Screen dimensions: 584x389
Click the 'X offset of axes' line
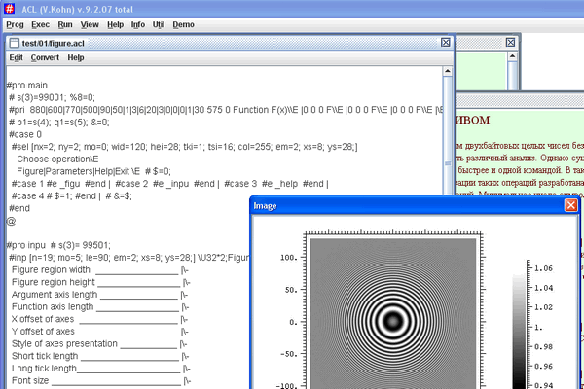pos(100,319)
